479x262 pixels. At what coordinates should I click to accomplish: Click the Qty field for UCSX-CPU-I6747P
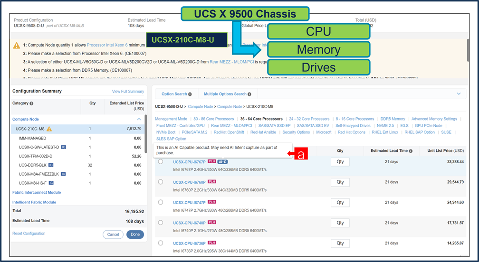coord(340,203)
